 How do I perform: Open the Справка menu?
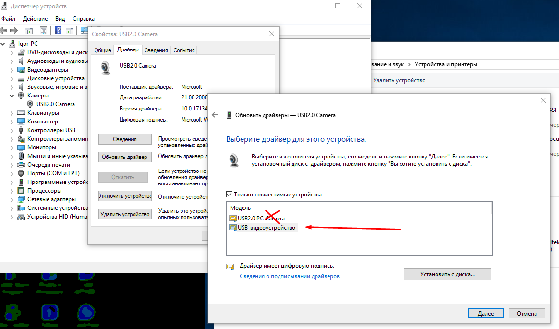click(x=84, y=19)
